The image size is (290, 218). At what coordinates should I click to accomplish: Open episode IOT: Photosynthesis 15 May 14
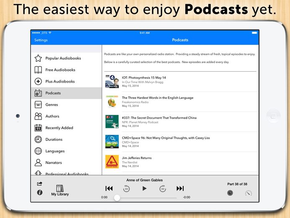tap(144, 78)
